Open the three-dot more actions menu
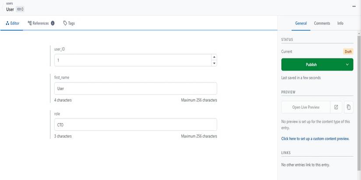This screenshot has width=361, height=180. [x=354, y=7]
